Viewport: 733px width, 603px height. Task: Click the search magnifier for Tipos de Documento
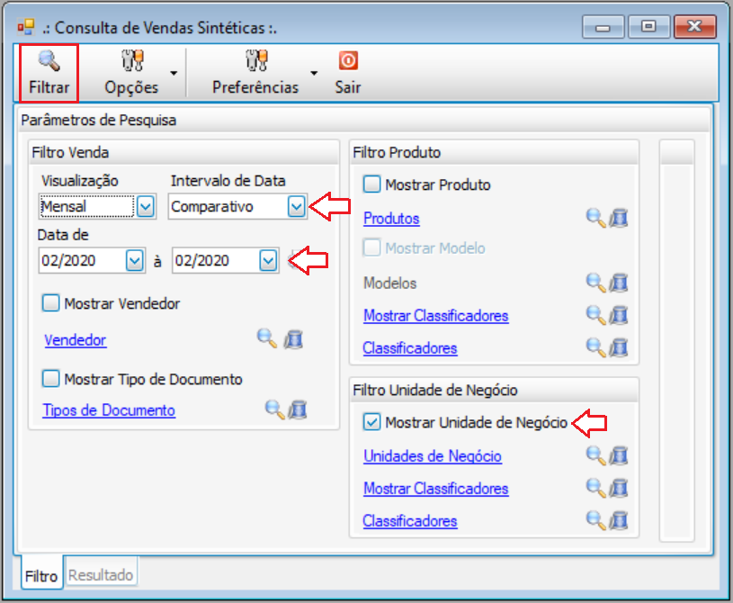click(x=274, y=409)
